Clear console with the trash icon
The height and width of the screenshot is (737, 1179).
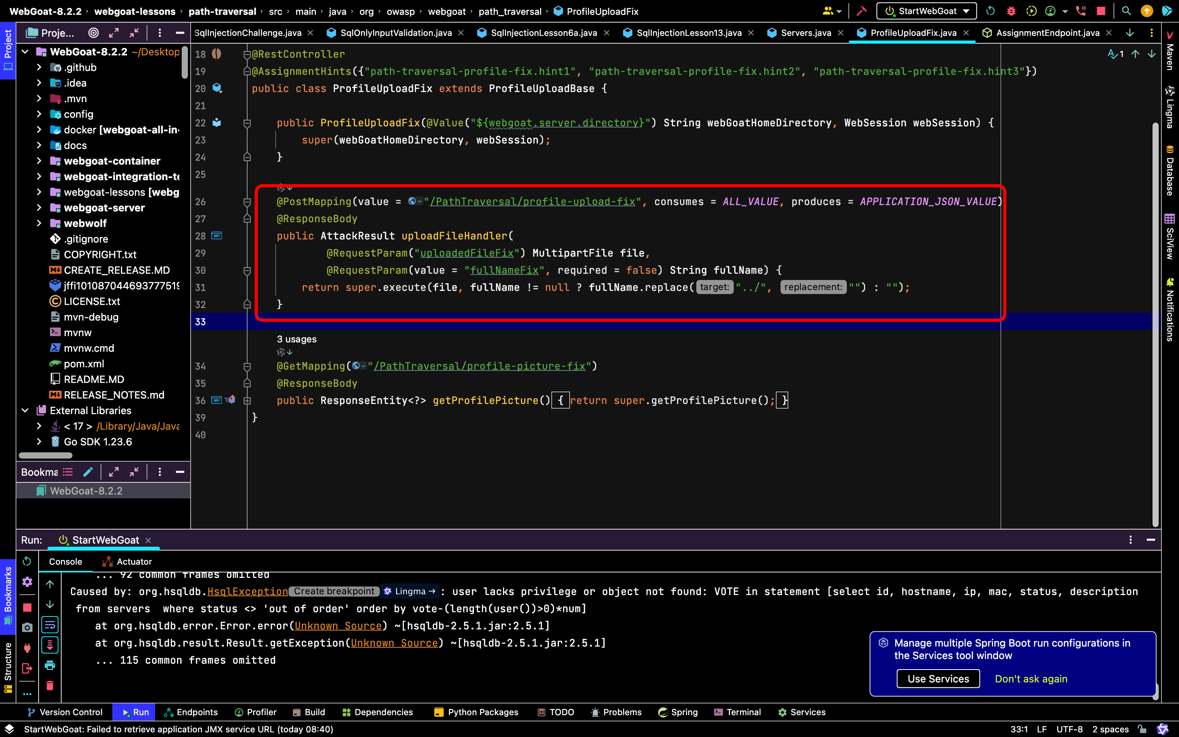tap(50, 686)
